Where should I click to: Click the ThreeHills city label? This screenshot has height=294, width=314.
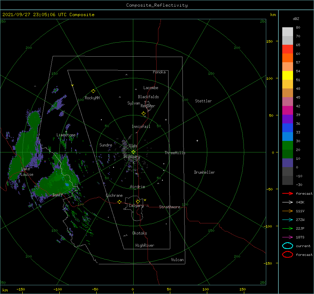pyautogui.click(x=175, y=153)
